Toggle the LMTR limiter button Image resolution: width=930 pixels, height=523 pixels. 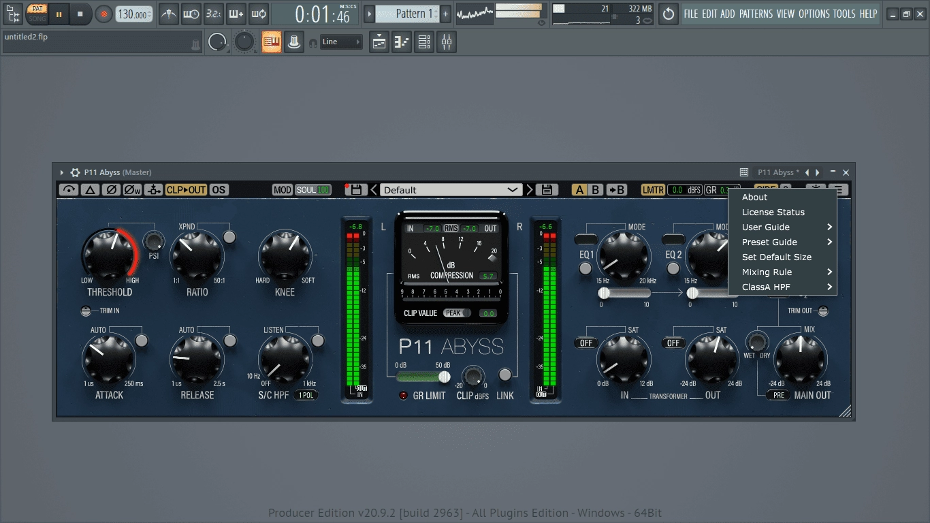652,190
